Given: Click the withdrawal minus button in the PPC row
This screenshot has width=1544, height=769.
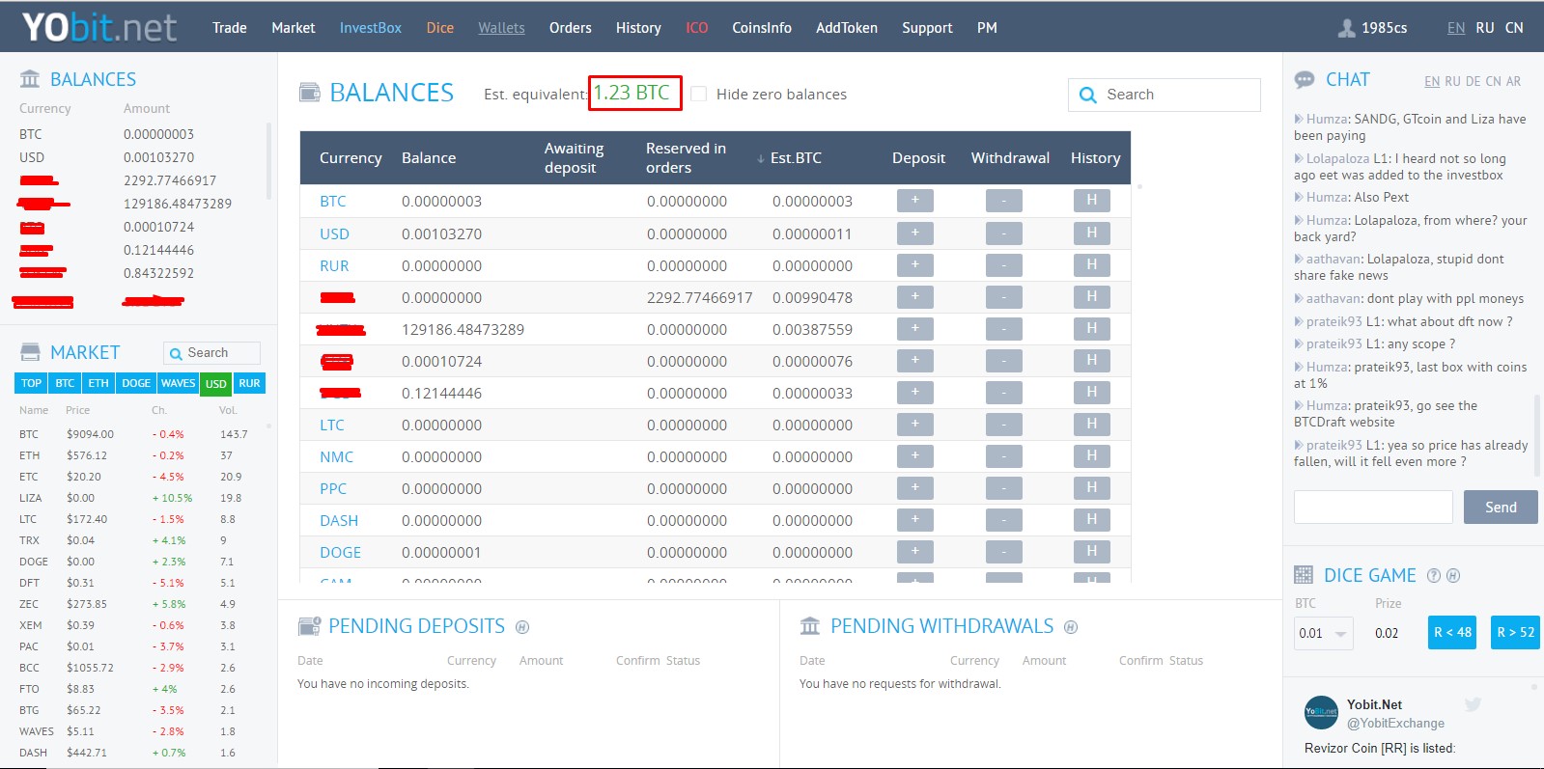Looking at the screenshot, I should point(1003,488).
